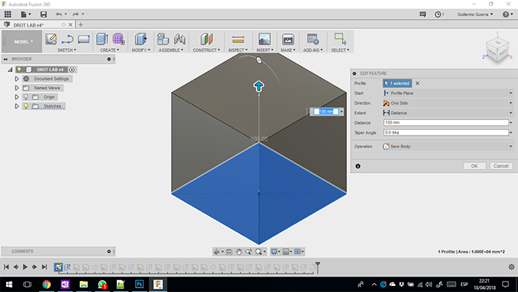Open the INSPECT menu
The image size is (518, 292).
click(238, 50)
